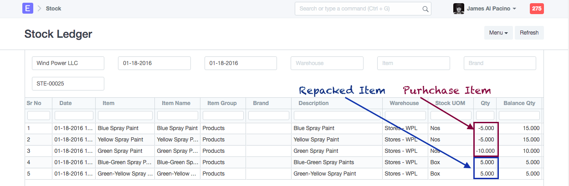Viewport: 569px width, 186px height.
Task: Click the Warehouse filter field
Action: (x=327, y=63)
